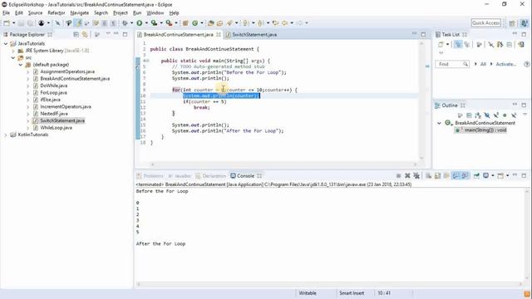Click the Activate... link in the Task List
The image size is (532, 299).
pyautogui.click(x=506, y=64)
